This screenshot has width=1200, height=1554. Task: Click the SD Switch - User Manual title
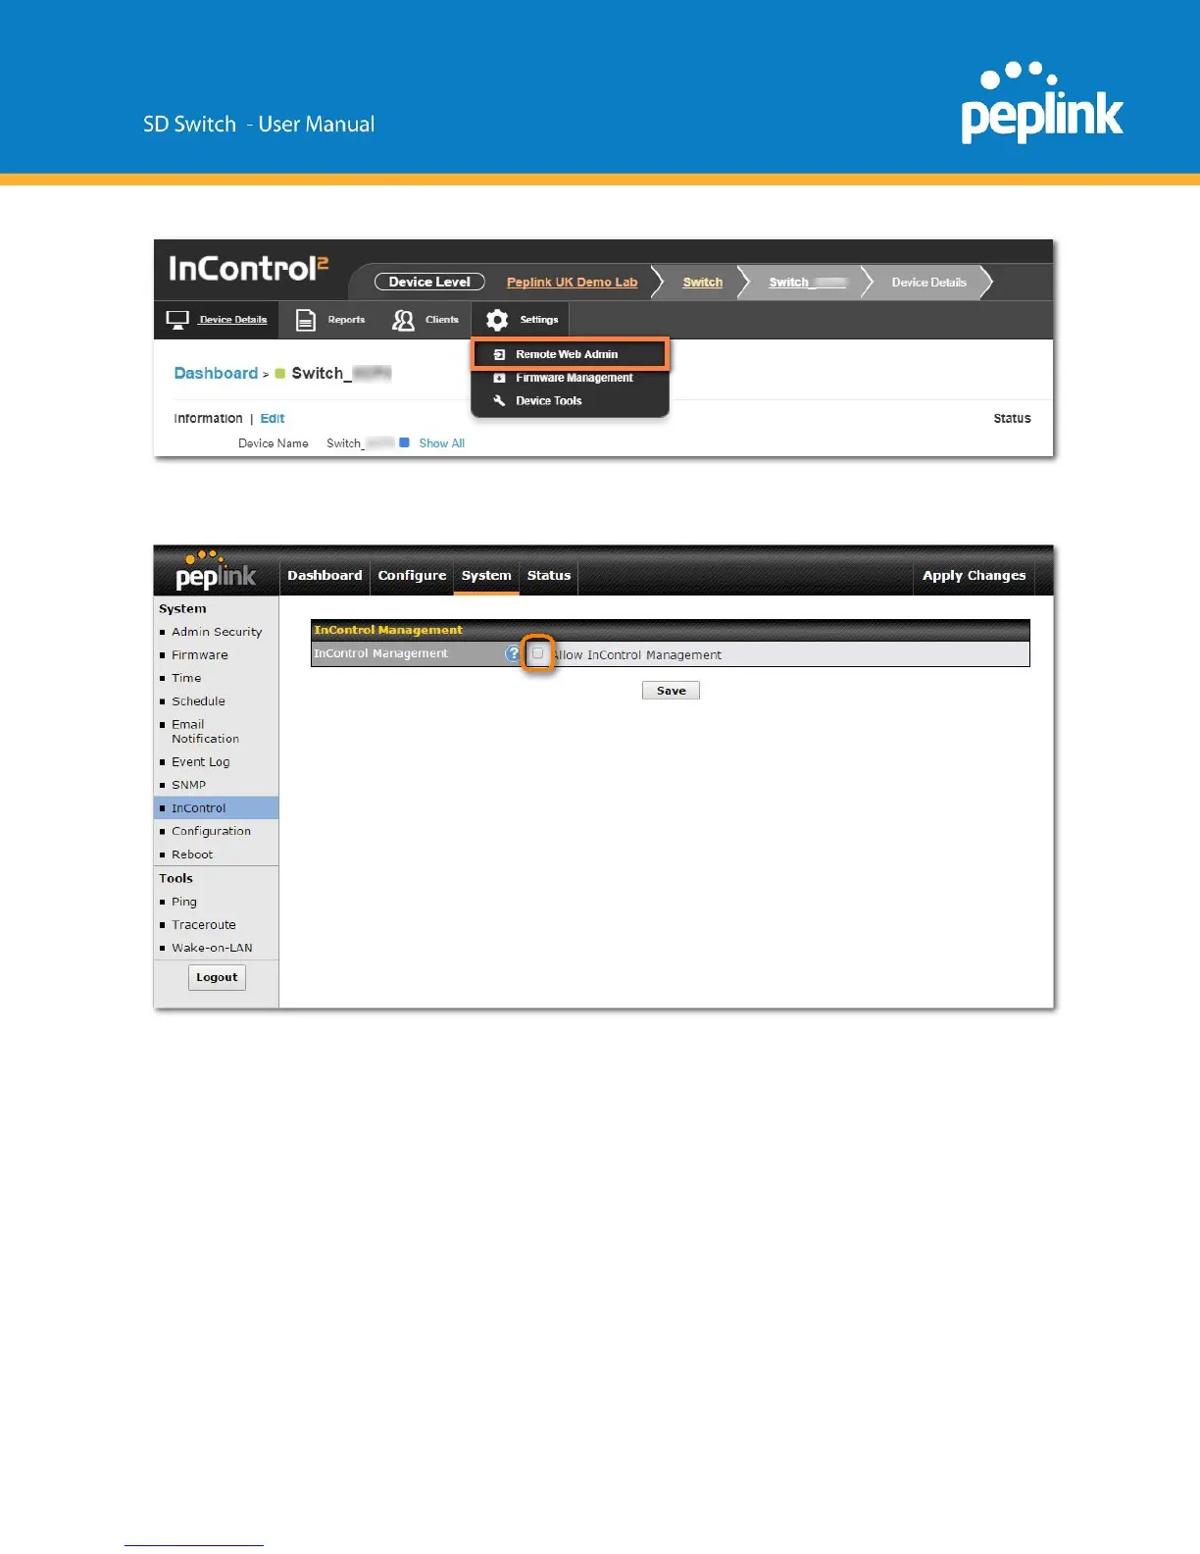click(259, 125)
